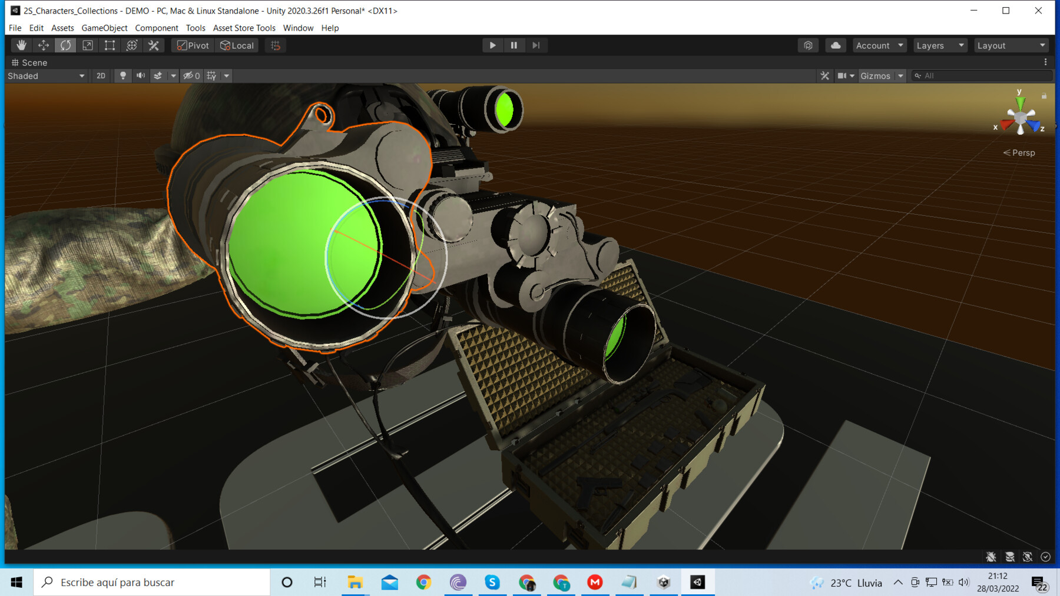Select the Scale tool
The width and height of the screenshot is (1060, 596).
pyautogui.click(x=88, y=45)
